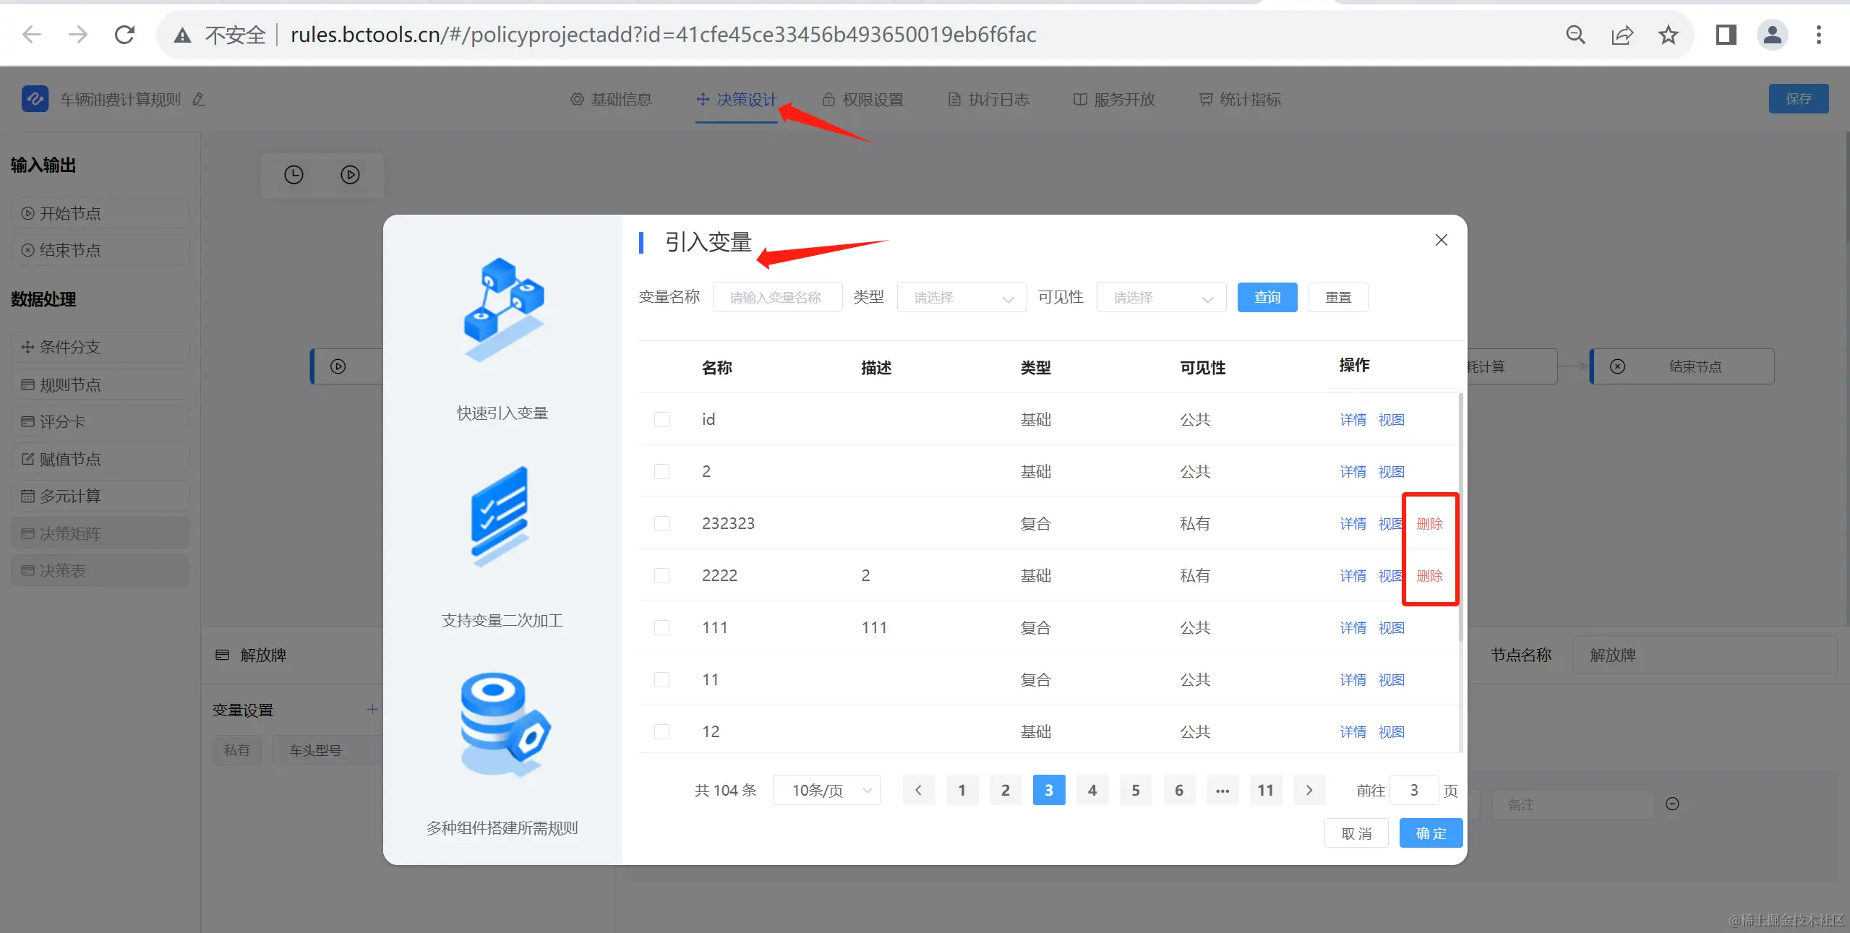
Task: Check the box for variable id
Action: click(661, 420)
